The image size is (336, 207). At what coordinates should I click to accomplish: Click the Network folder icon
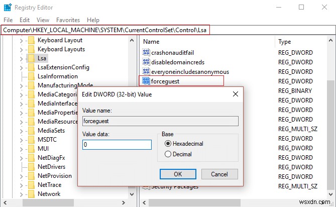[x=31, y=194]
